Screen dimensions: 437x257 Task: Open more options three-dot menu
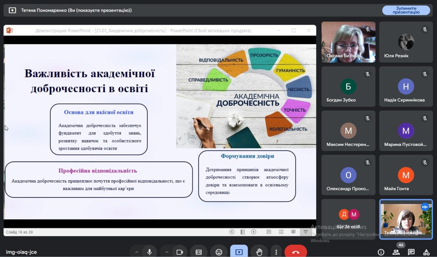click(x=276, y=252)
